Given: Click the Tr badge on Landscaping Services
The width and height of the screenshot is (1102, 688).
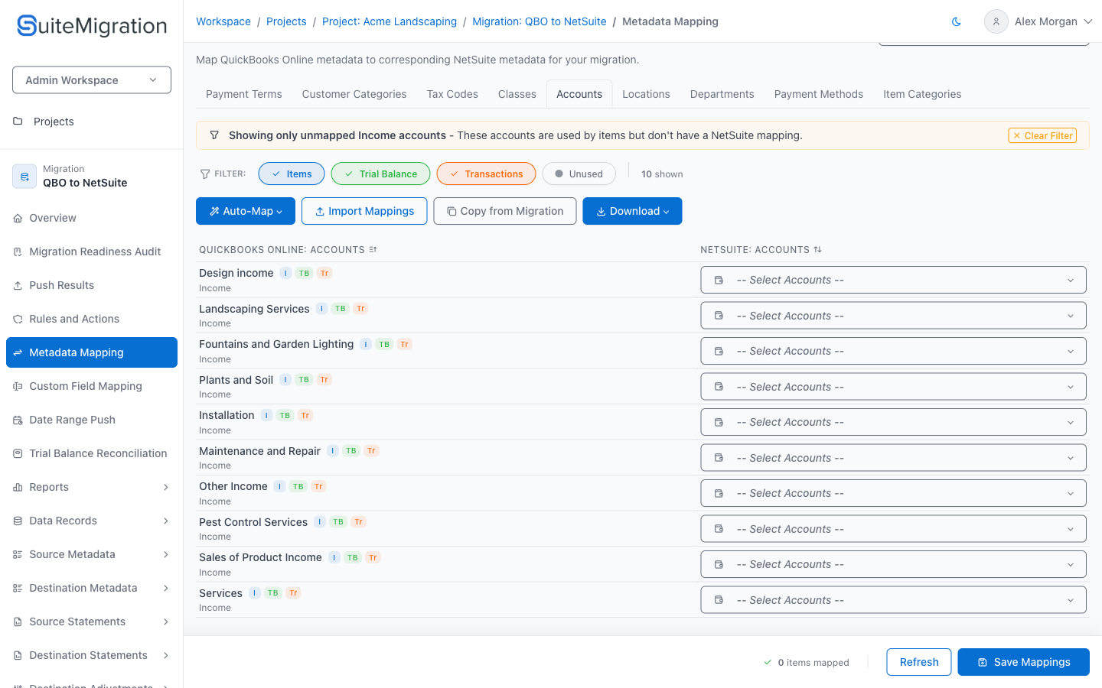Looking at the screenshot, I should click(360, 309).
